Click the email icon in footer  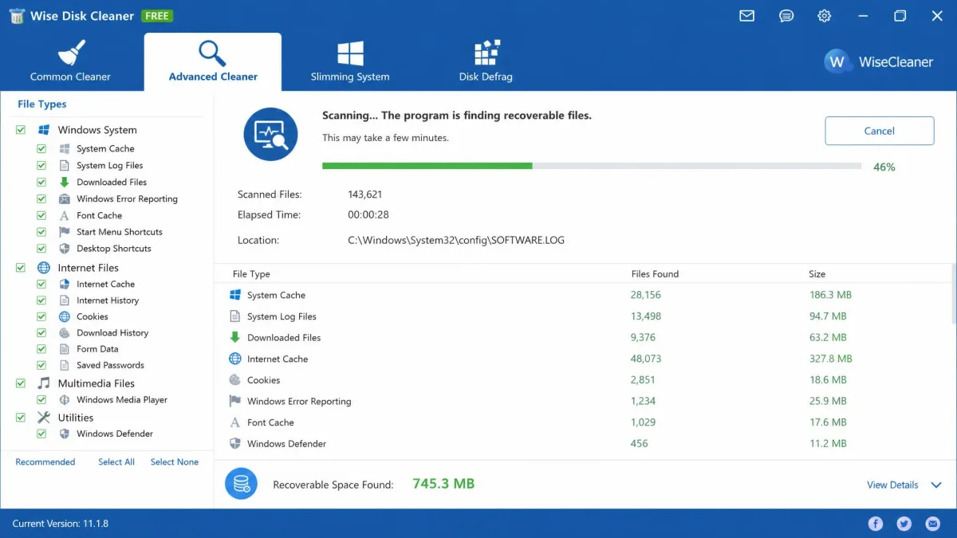933,524
